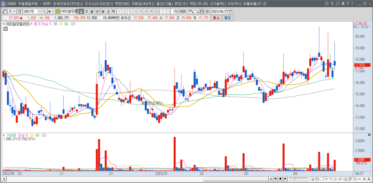Click the red 매수 buy button
Screen dimensions: 373x183
pyautogui.click(x=216, y=18)
